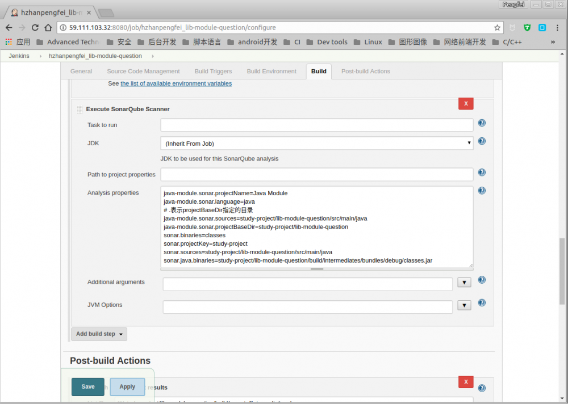Screen dimensions: 568x404
Task: Click inside the Analysis properties textarea
Action: (316, 227)
